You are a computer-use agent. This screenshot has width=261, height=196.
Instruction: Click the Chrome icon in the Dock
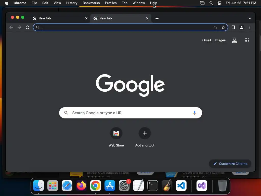[96, 186]
